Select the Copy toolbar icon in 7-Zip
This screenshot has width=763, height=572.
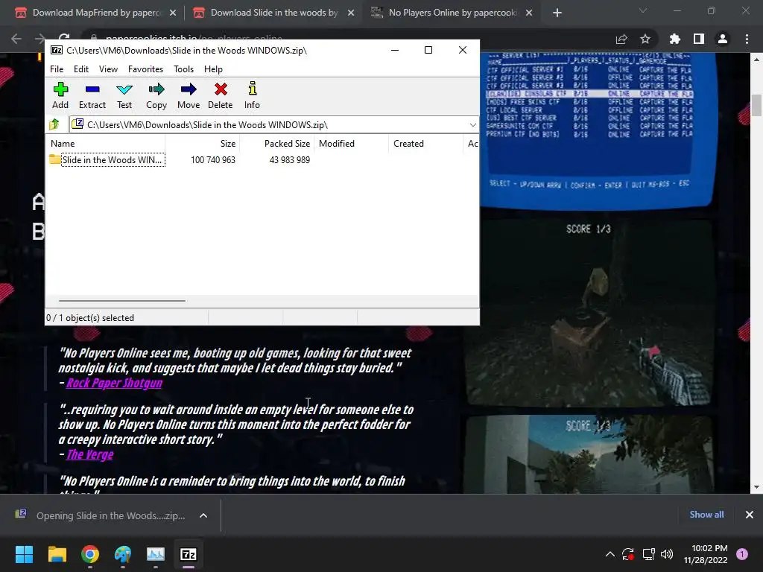click(156, 96)
